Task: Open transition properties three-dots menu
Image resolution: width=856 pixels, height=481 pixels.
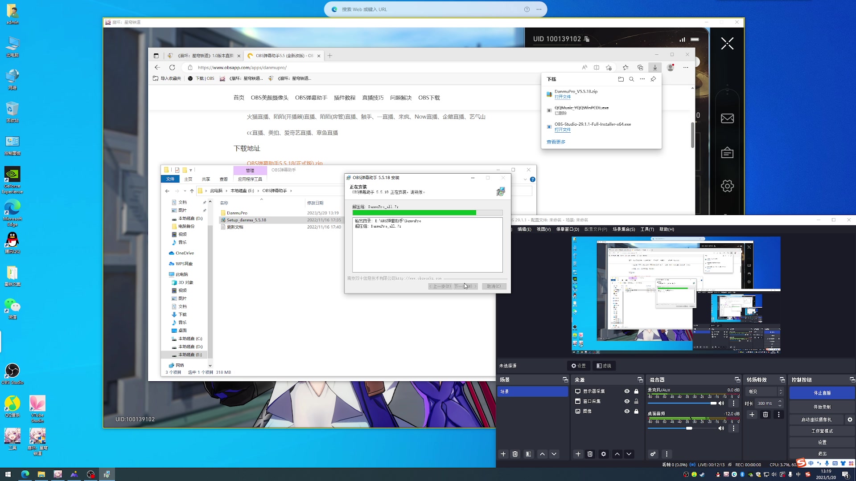Action: click(x=779, y=415)
